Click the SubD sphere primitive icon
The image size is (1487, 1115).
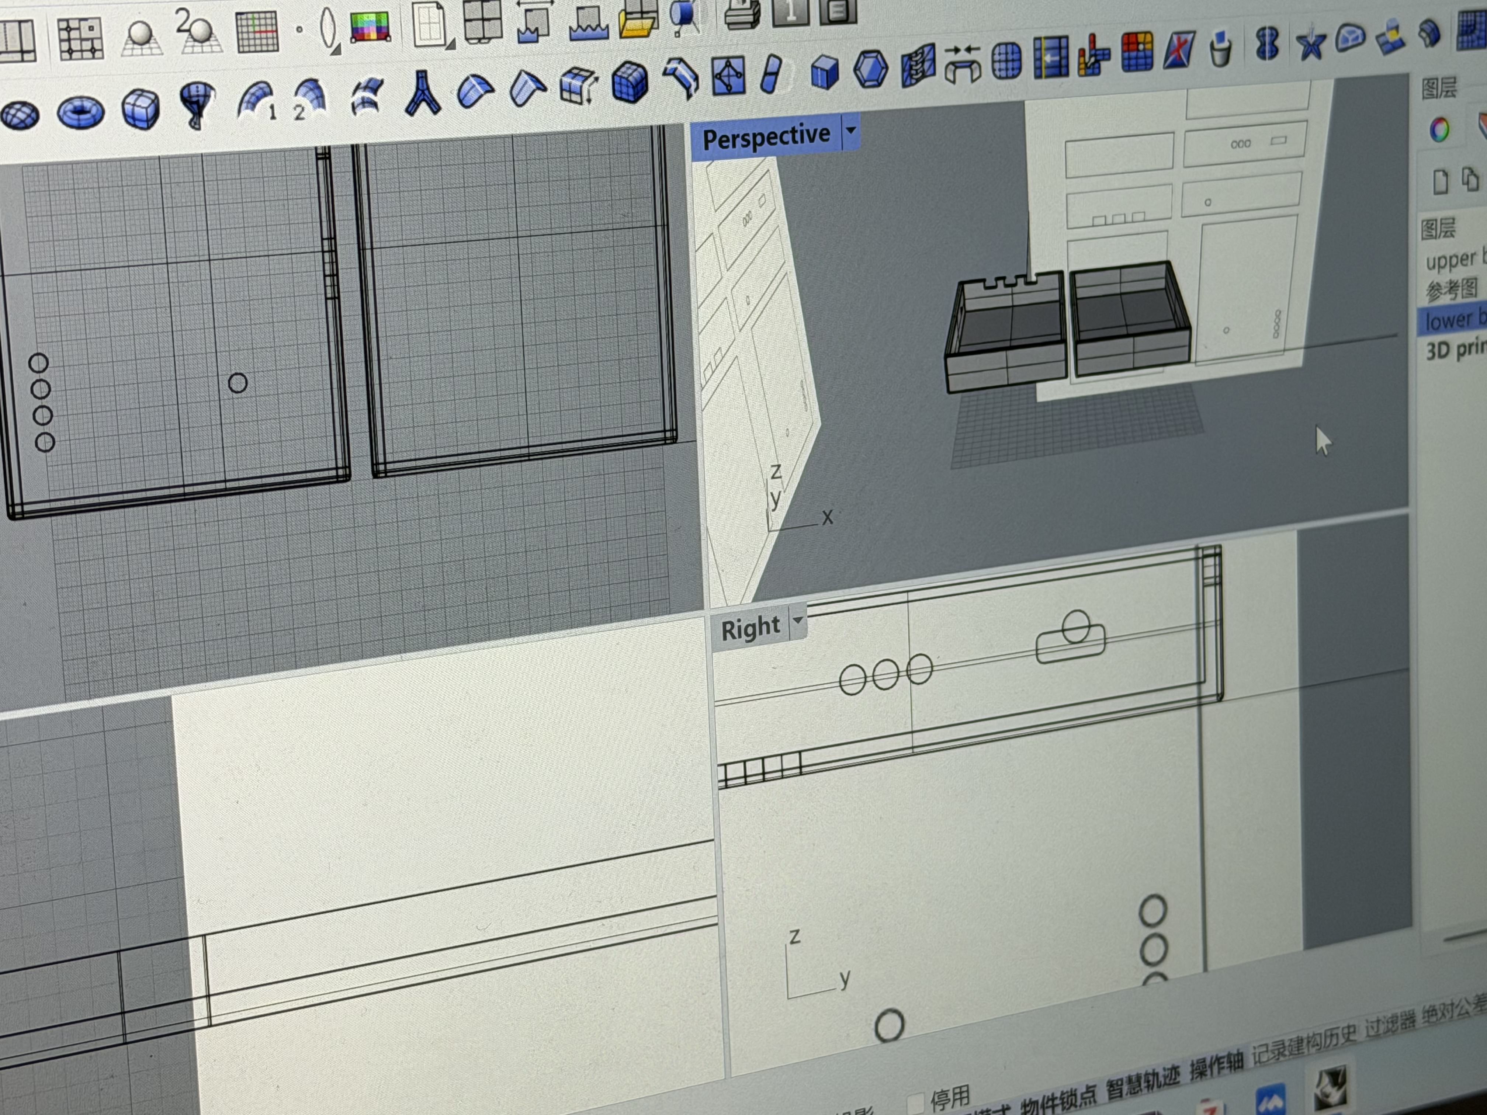click(20, 115)
